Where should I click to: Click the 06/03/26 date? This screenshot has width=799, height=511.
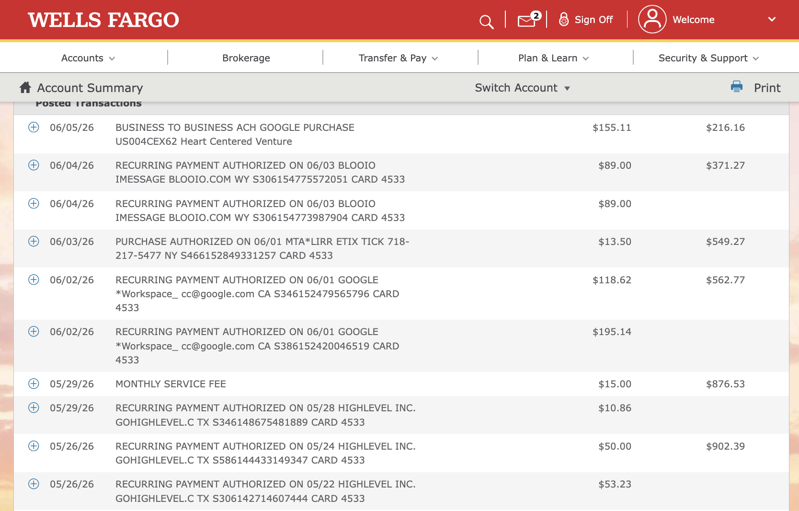coord(72,242)
